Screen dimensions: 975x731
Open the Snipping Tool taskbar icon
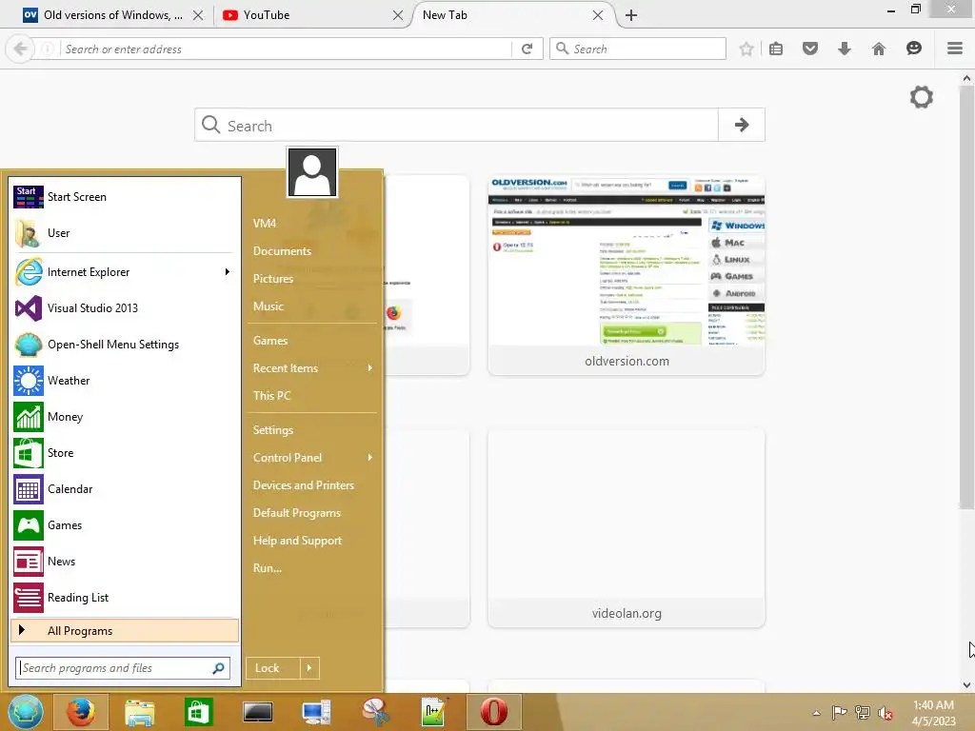click(x=375, y=712)
